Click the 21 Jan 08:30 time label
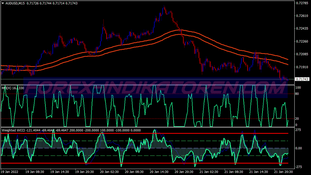This screenshot has width=311, height=175. pos(234,172)
